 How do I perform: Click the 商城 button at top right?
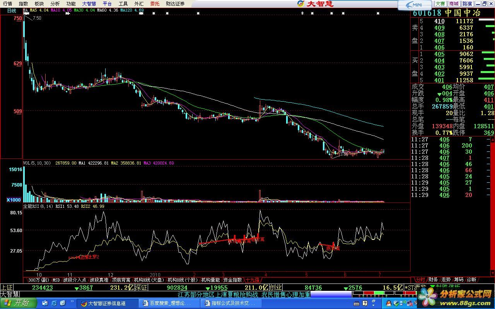454,4
